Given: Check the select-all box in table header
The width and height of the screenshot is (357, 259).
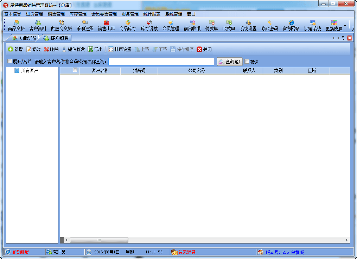Looking at the screenshot, I should click(75, 70).
